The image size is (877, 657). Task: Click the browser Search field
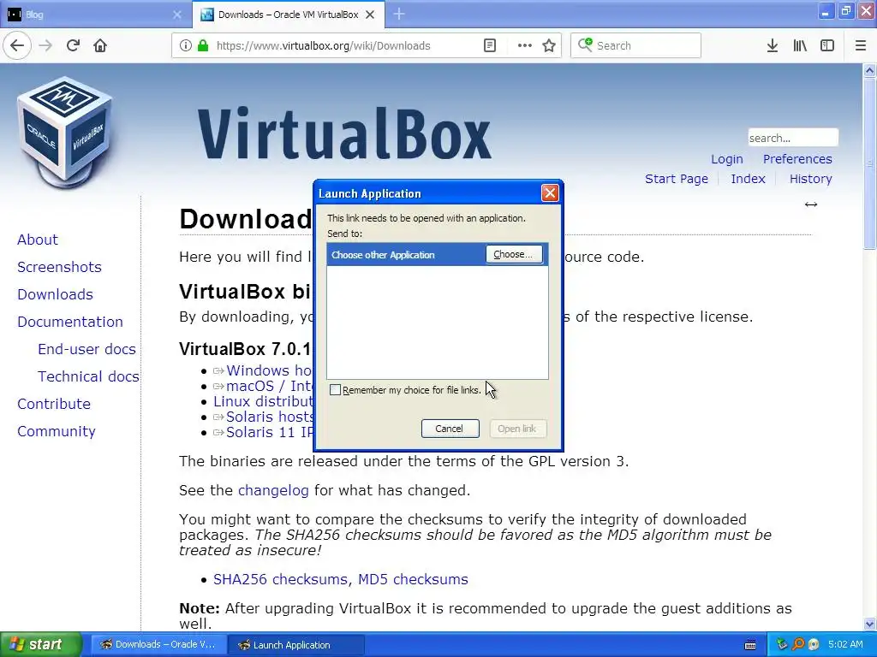click(x=636, y=46)
